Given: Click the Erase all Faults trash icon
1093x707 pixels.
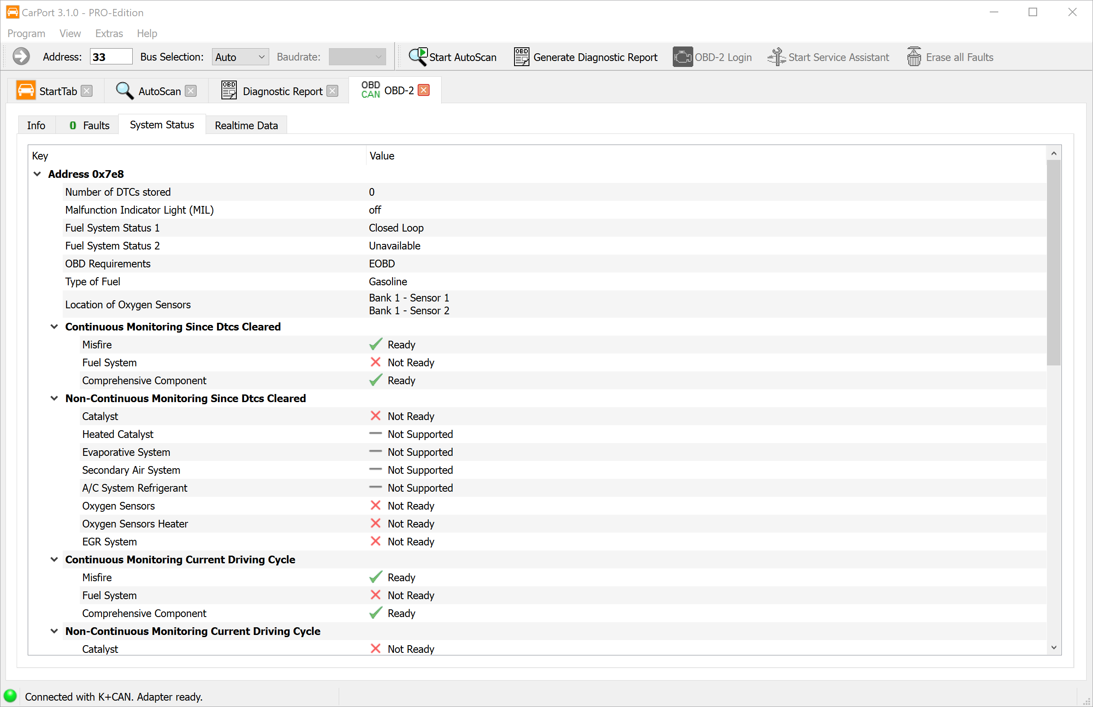Looking at the screenshot, I should pos(914,57).
